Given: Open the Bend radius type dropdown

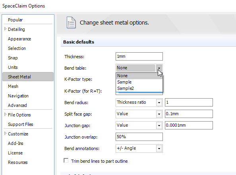Looking at the screenshot, I should click(159, 103).
